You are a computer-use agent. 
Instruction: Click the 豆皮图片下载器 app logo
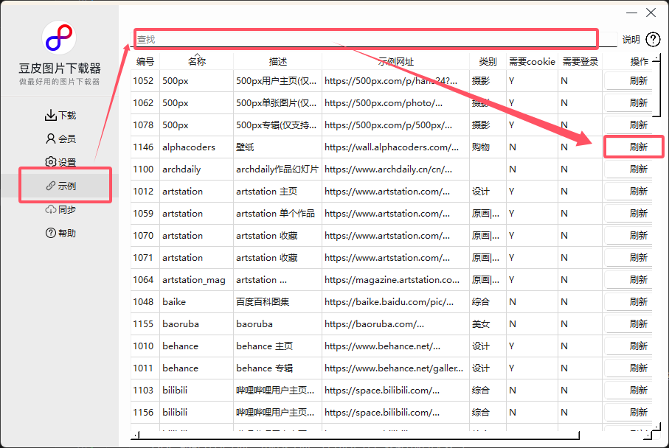tap(59, 38)
